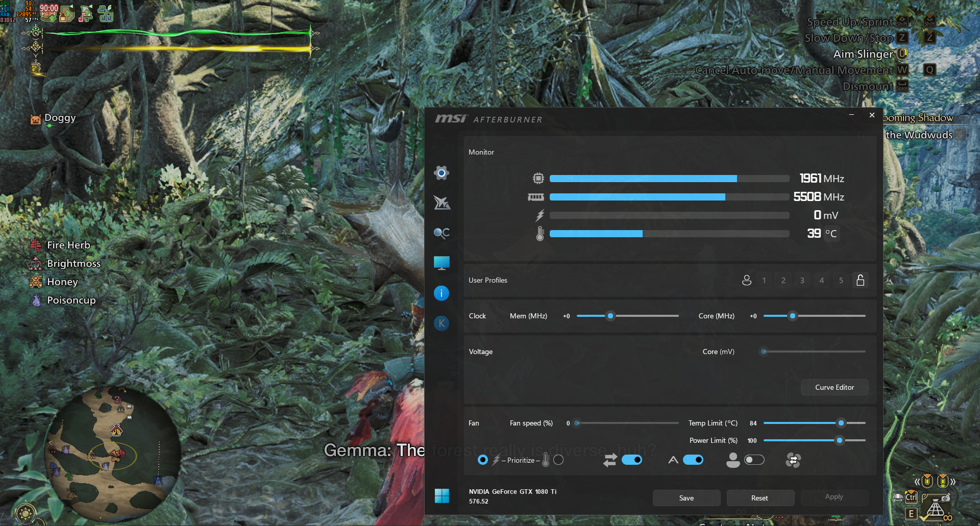Screen dimensions: 980x526
Task: Toggle the °C temperature unit button
Action: [x=831, y=234]
